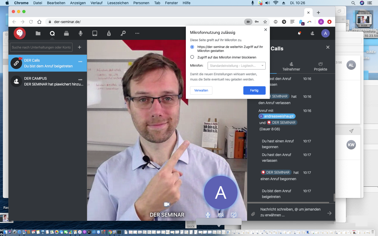Open the money bag app icon
Screen dimensions: 378x236
pyautogui.click(x=109, y=33)
